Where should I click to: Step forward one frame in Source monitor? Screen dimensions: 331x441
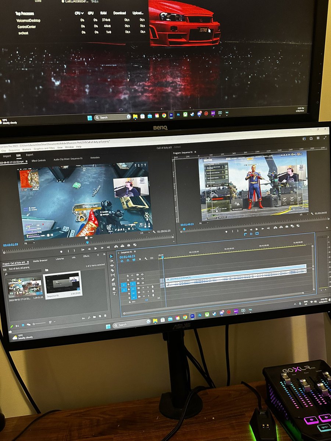pyautogui.click(x=102, y=248)
